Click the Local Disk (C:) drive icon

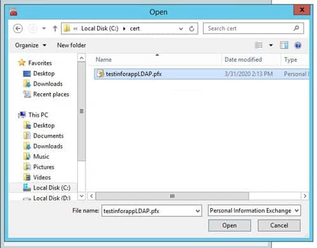(27, 187)
